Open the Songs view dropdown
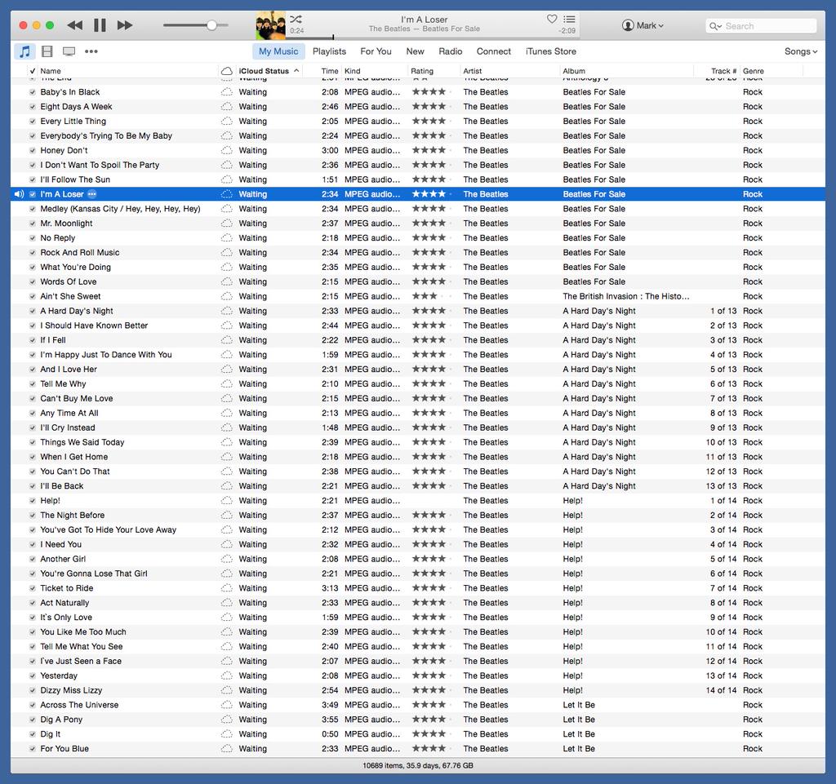The width and height of the screenshot is (836, 784). point(800,51)
